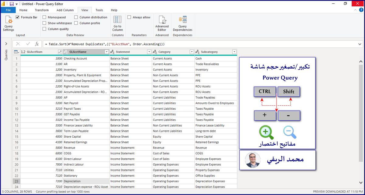365x195 pixels.
Task: Uncheck the Formula Bar checkbox
Action: (x=18, y=17)
